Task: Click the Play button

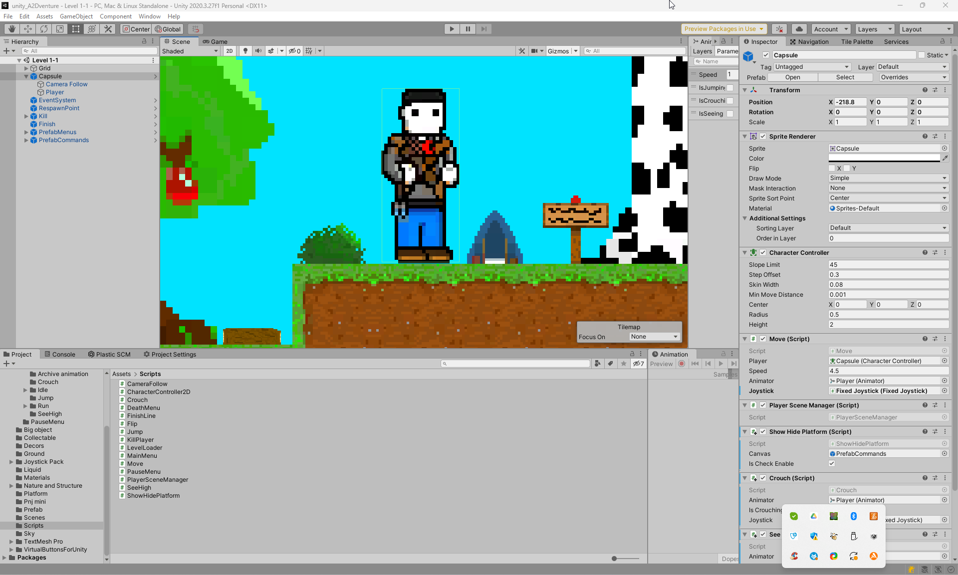Action: click(x=452, y=29)
